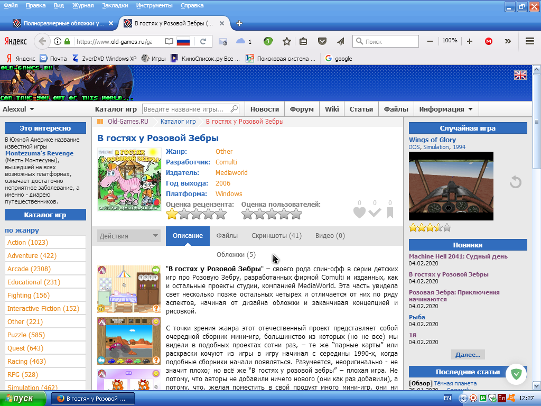Viewport: 541px width, 406px height.
Task: Open reader view icon in address bar
Action: (169, 41)
